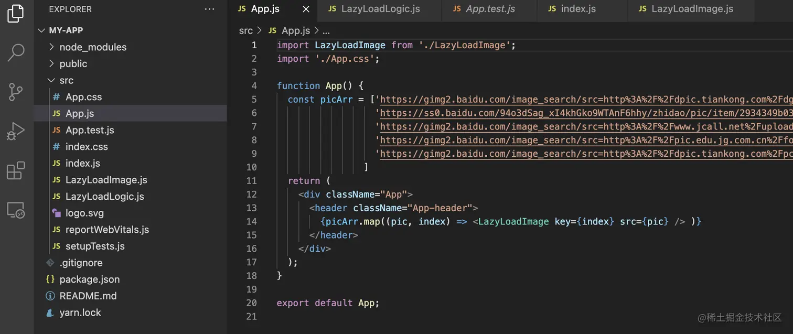The image size is (793, 334).
Task: Switch to the LazyLoadLogic.js tab
Action: click(x=380, y=9)
